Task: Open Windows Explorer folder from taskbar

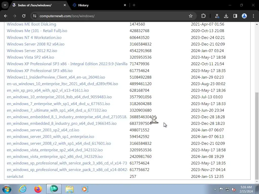Action: click(x=70, y=189)
